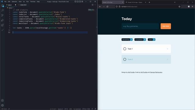Toggle the primary sidebar layout icon

pos(76,2)
